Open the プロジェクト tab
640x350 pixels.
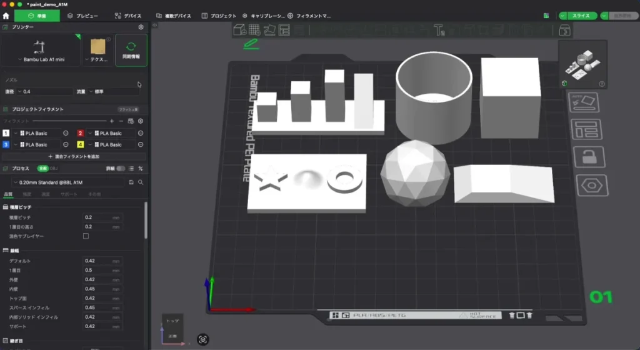pyautogui.click(x=219, y=16)
